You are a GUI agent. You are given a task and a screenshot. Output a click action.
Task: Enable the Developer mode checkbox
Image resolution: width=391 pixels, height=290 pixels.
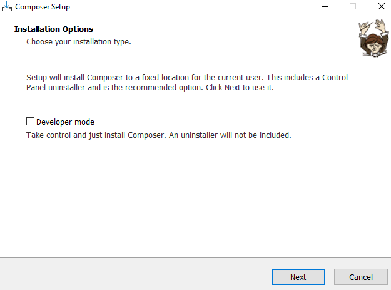(x=30, y=122)
